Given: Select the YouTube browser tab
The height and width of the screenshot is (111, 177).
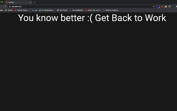Looking at the screenshot, I should click(18, 2).
